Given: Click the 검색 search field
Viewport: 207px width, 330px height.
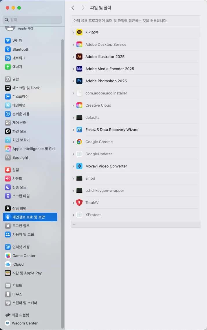Looking at the screenshot, I should point(32,20).
